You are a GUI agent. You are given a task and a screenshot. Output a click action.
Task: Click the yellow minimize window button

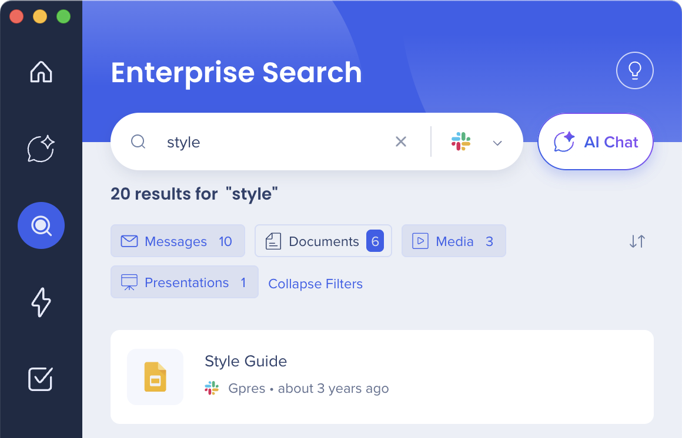[x=40, y=16]
